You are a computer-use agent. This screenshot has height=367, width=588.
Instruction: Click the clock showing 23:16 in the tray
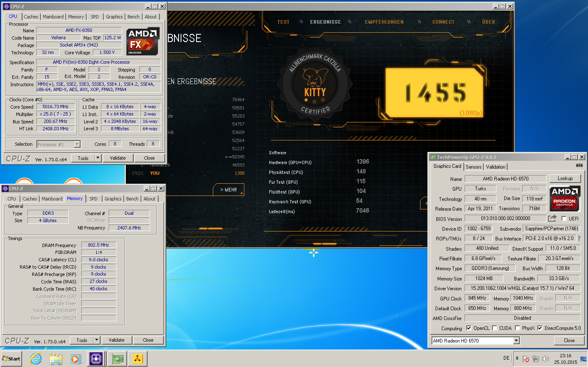[x=566, y=356]
